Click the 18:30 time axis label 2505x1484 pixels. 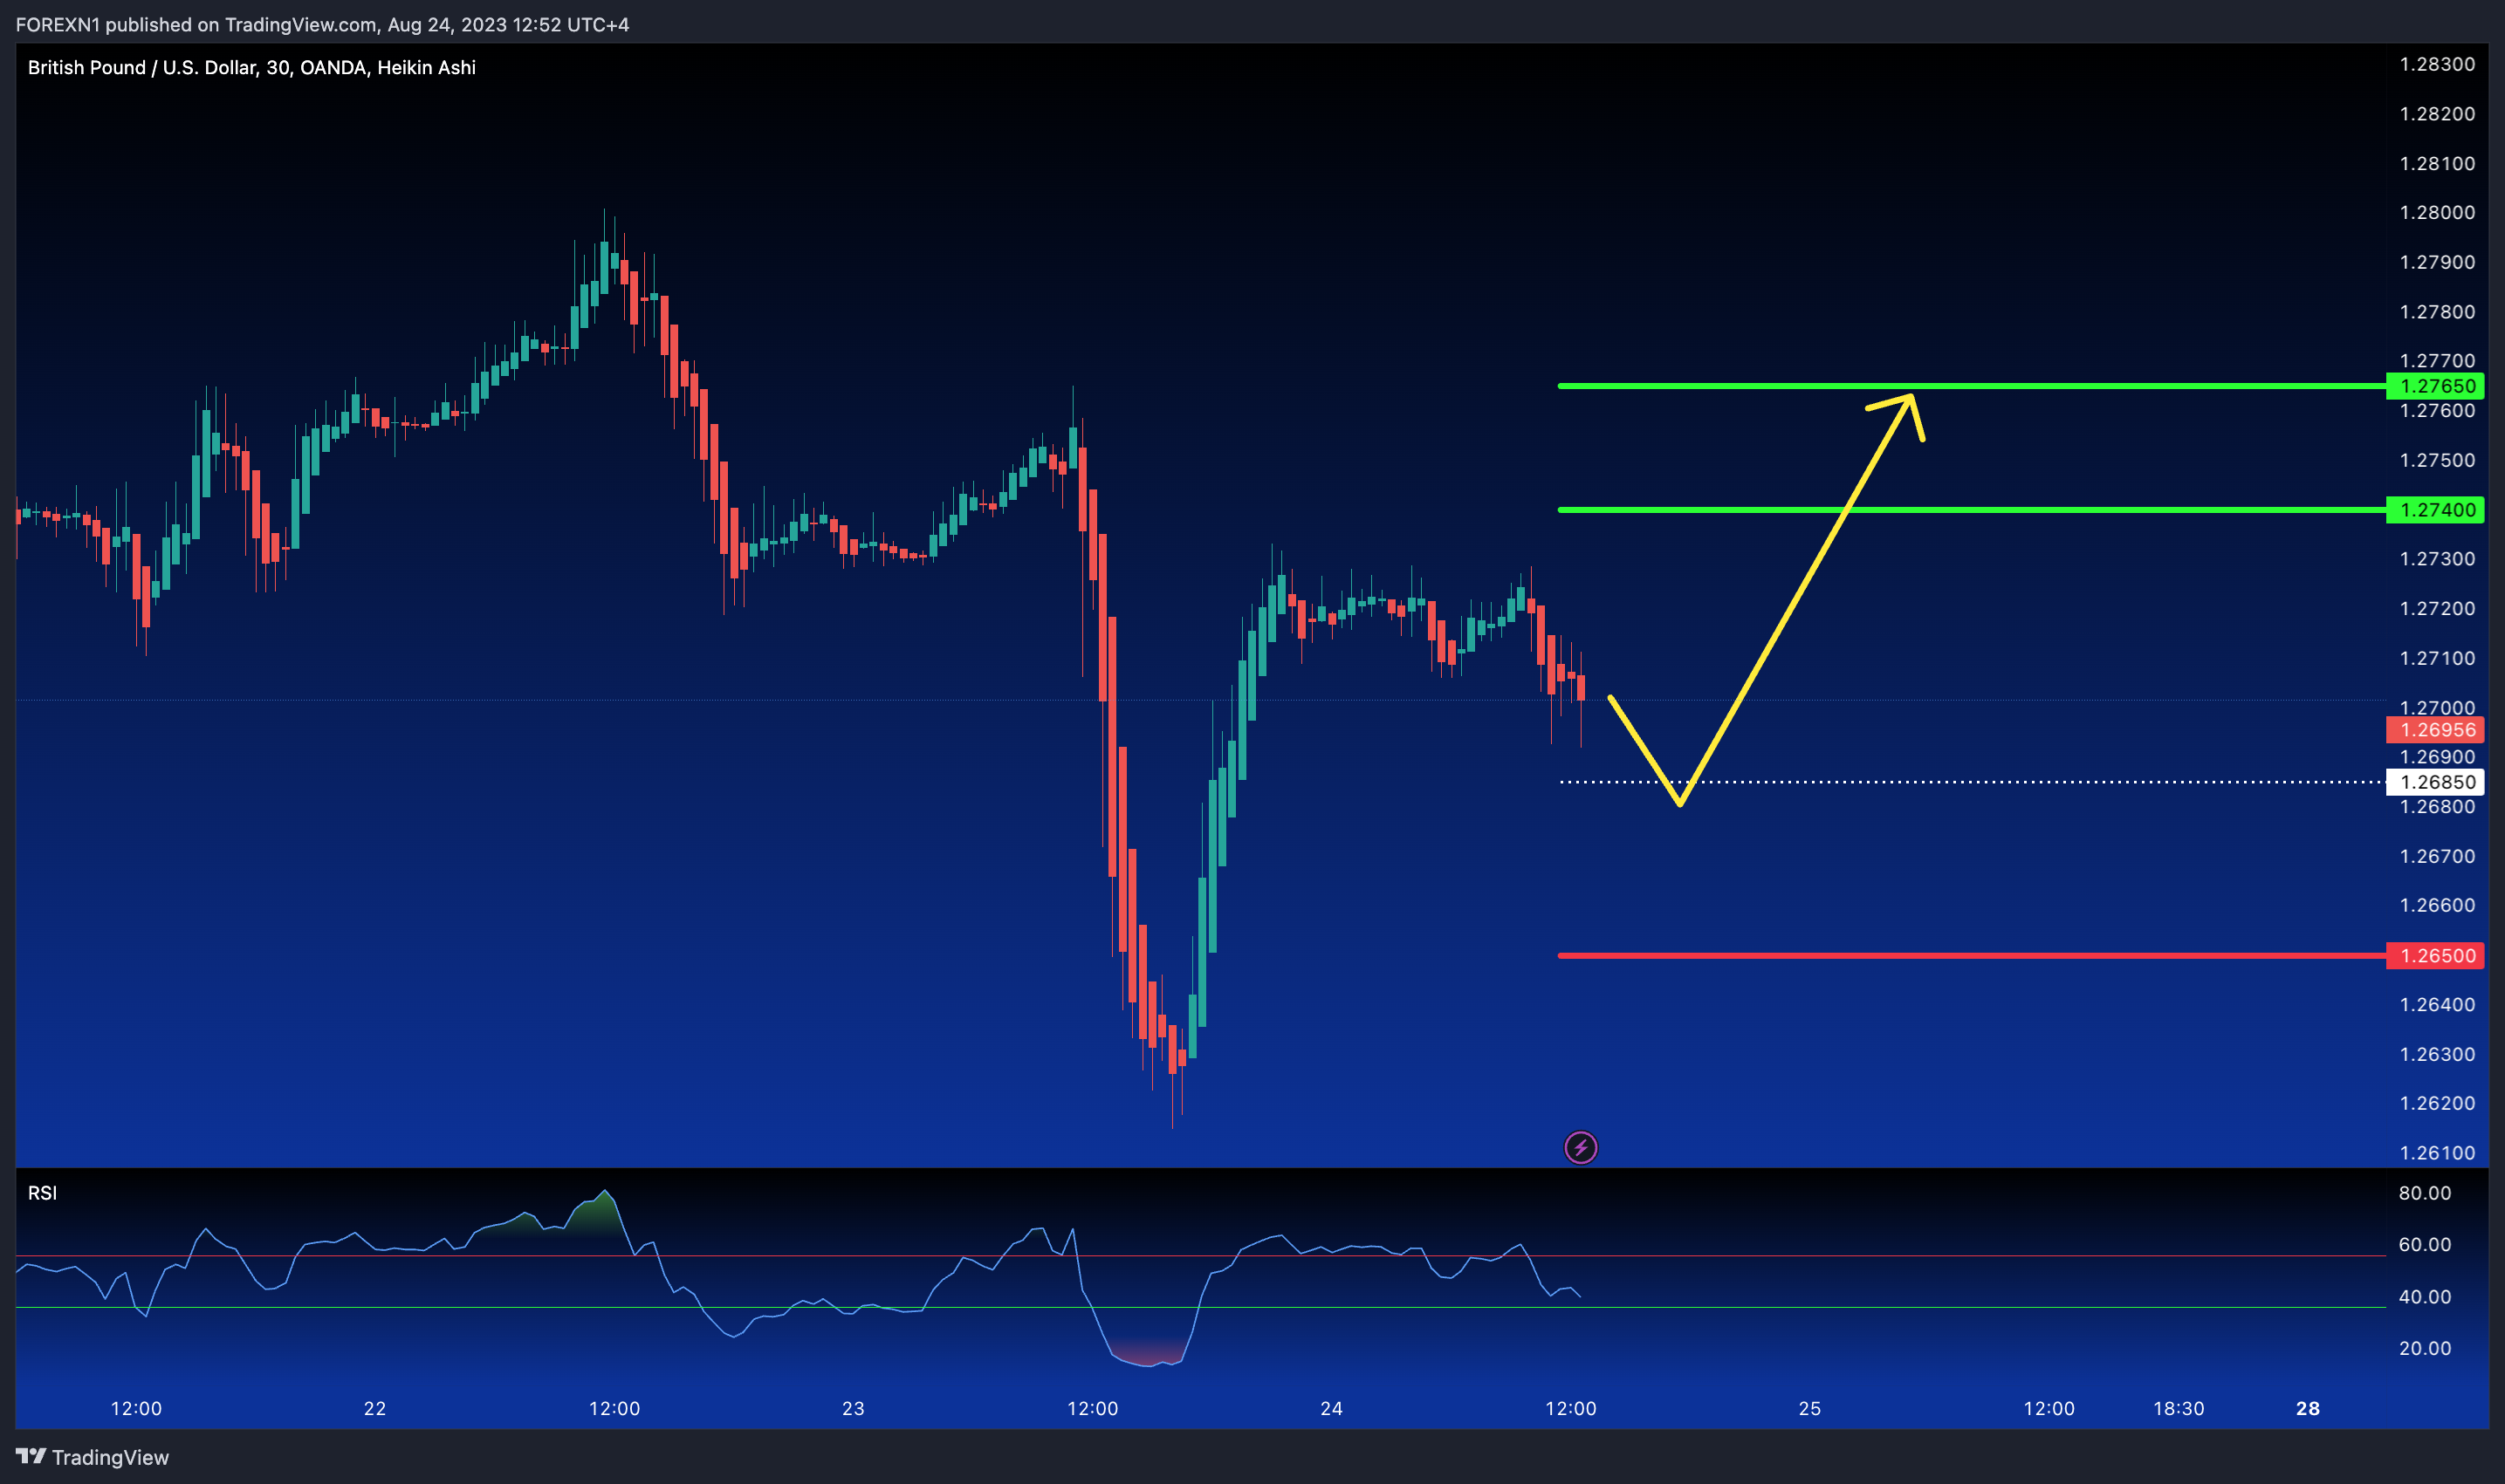click(x=2179, y=1408)
